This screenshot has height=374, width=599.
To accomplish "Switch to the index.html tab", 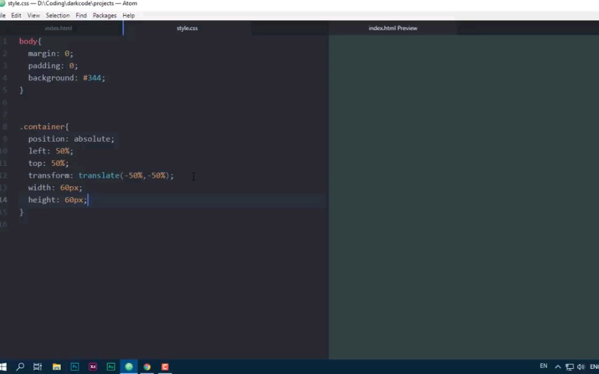I will click(x=58, y=27).
